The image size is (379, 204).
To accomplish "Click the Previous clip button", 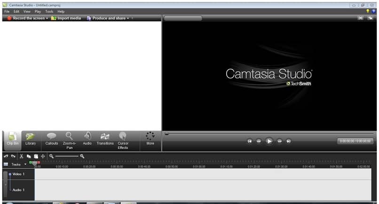I will [x=250, y=141].
